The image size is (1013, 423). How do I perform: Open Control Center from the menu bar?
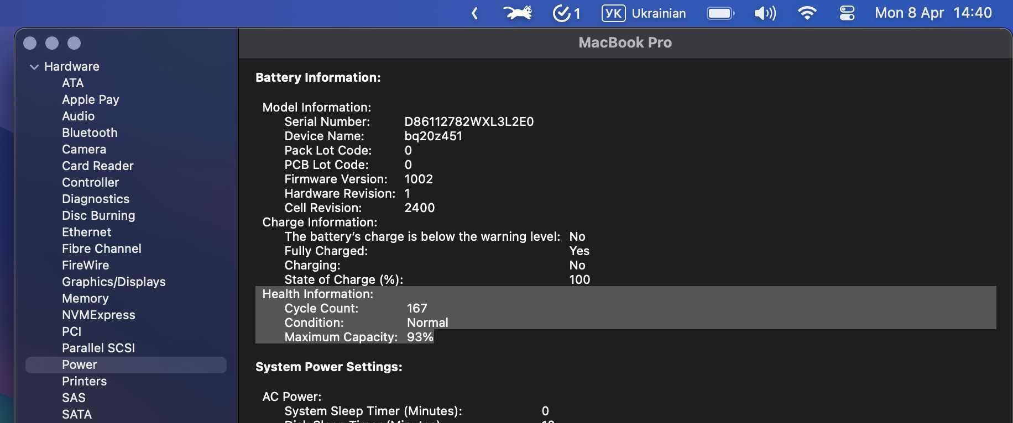click(x=847, y=13)
